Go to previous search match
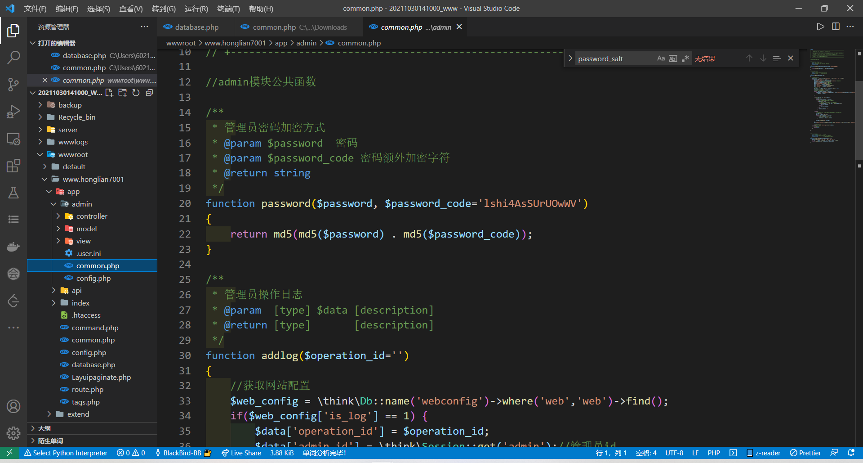The height and width of the screenshot is (463, 863). coord(749,58)
